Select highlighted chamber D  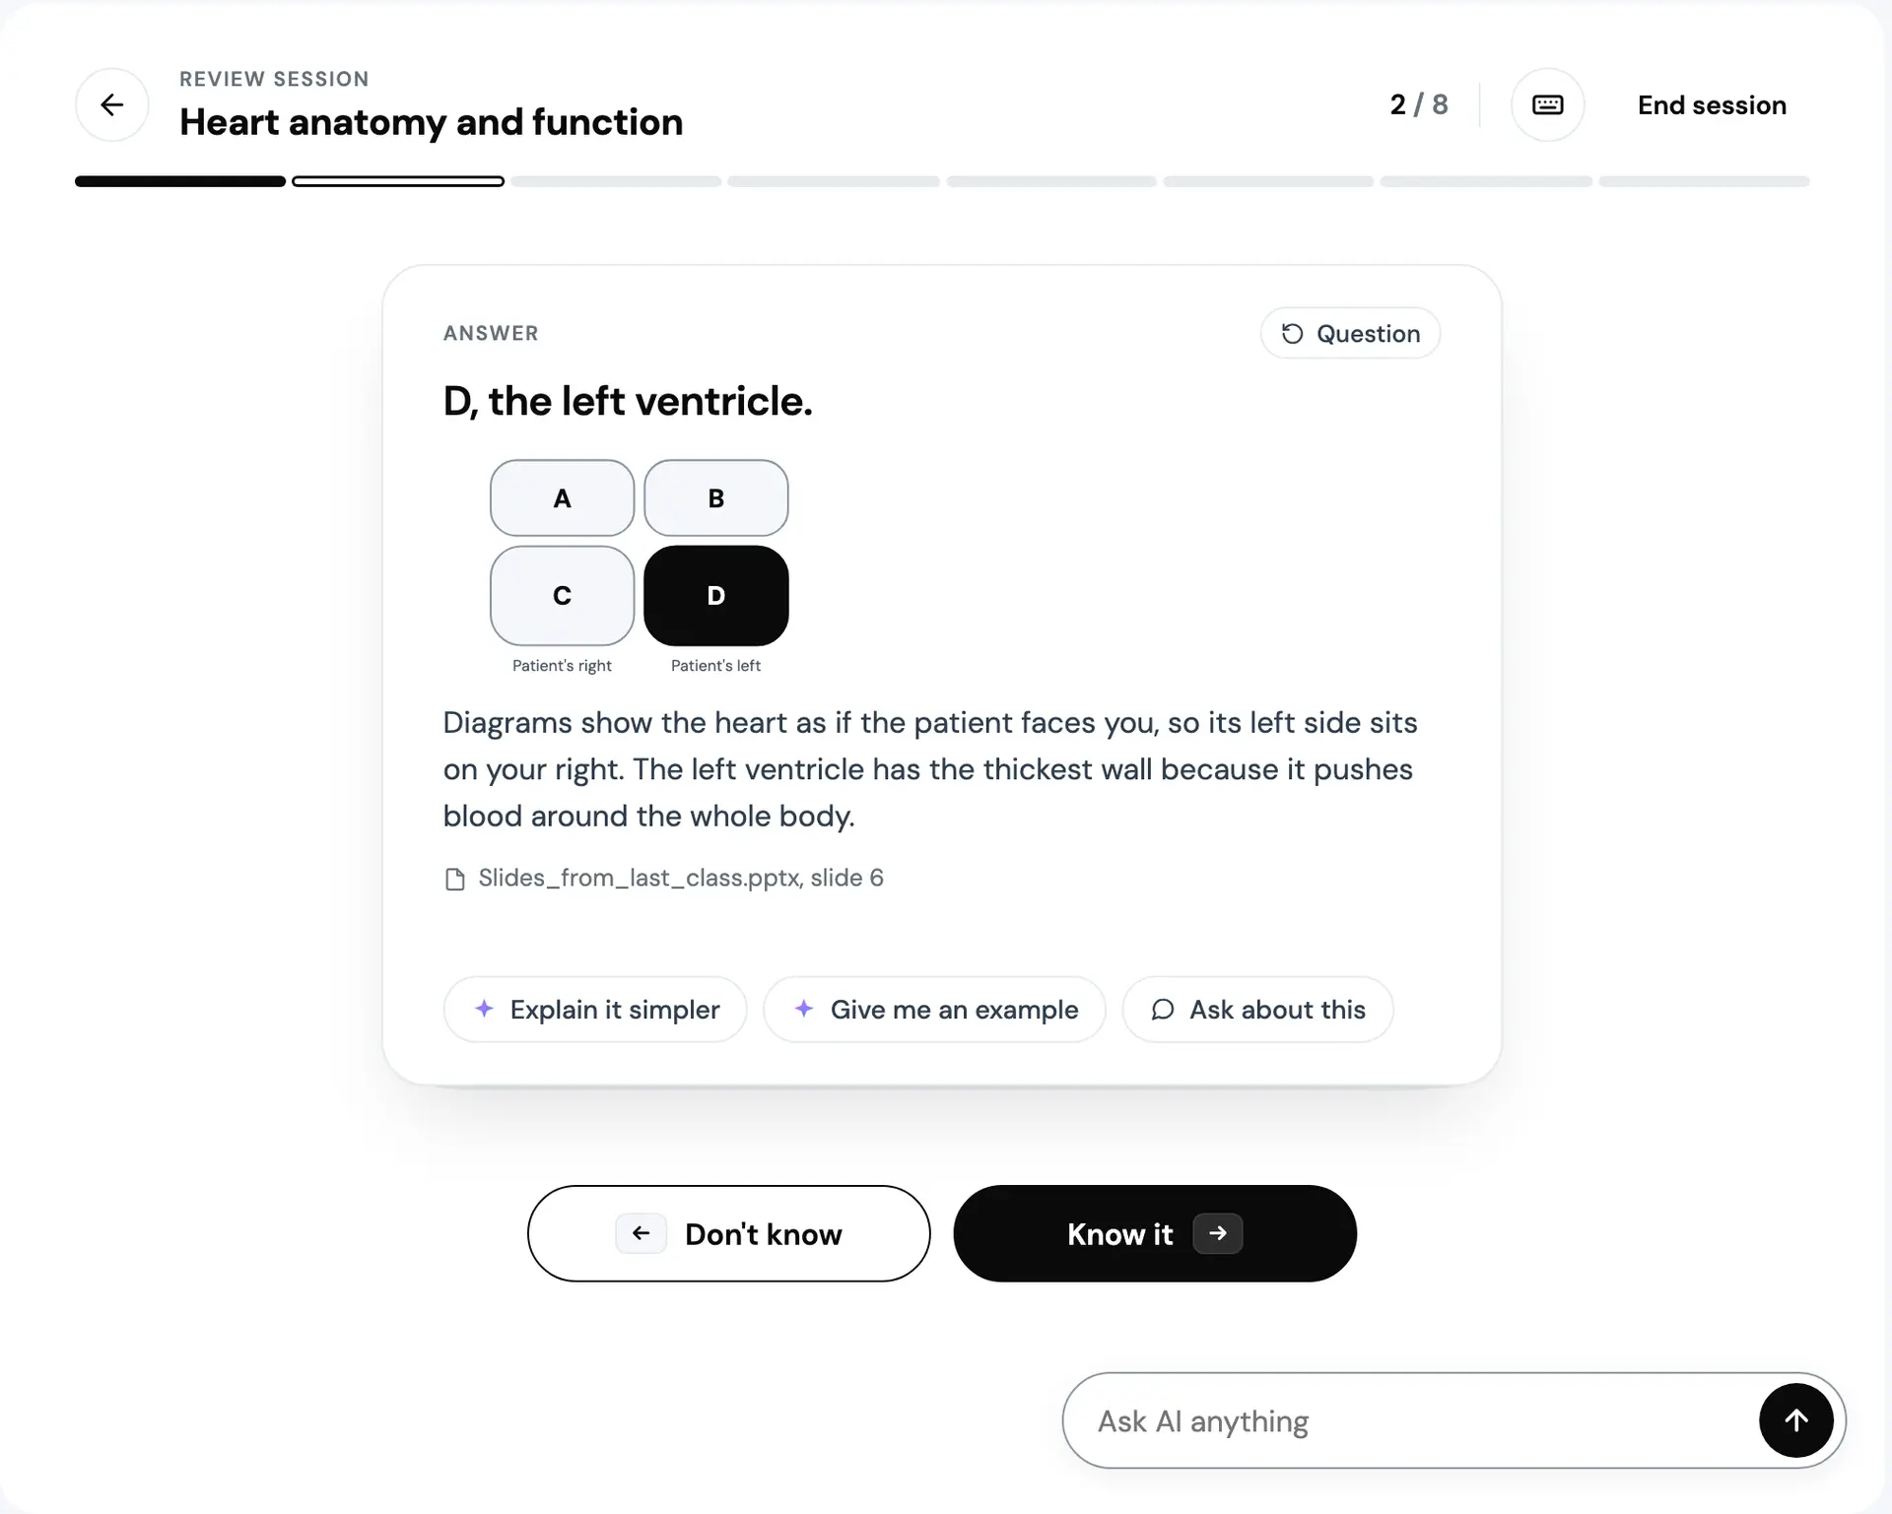[x=716, y=596]
